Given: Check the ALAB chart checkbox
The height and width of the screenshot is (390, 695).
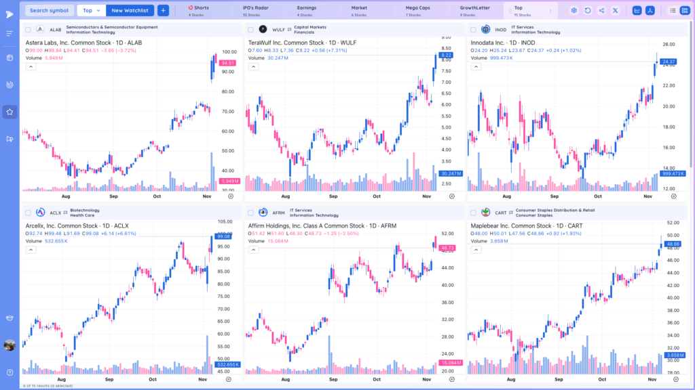Looking at the screenshot, I should [x=28, y=30].
